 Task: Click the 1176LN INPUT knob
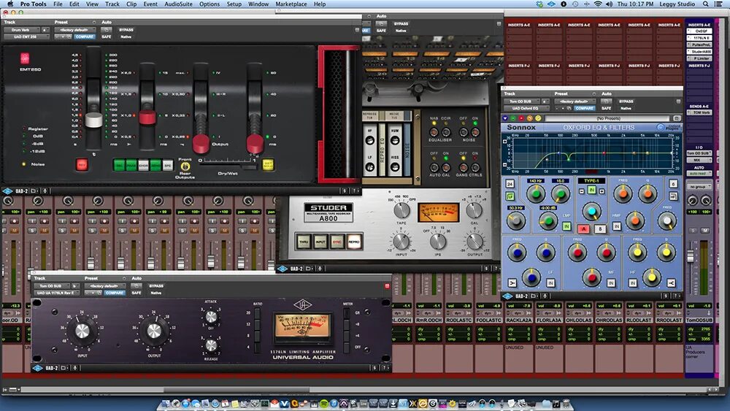click(82, 331)
